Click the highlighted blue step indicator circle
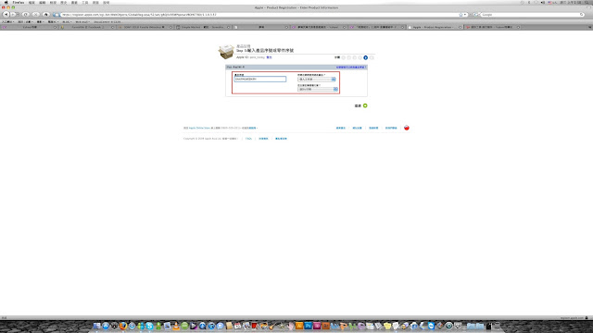Image resolution: width=593 pixels, height=333 pixels. click(x=366, y=57)
